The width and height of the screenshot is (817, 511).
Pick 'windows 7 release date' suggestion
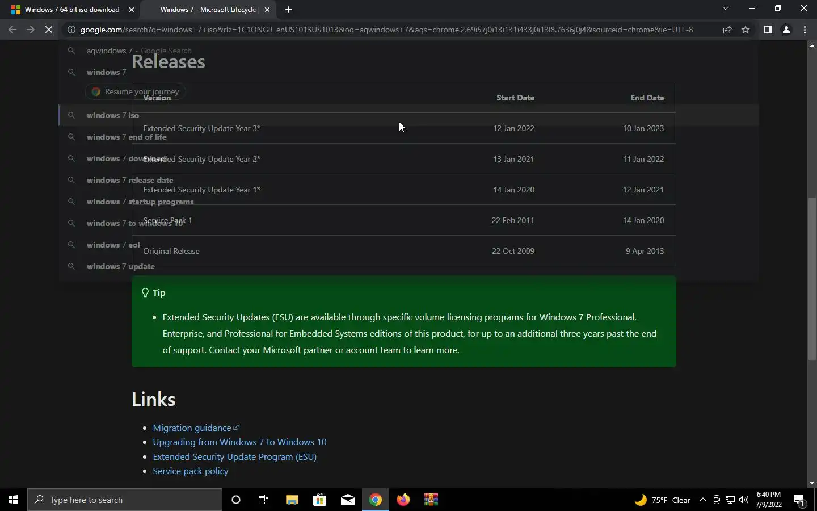click(408, 180)
